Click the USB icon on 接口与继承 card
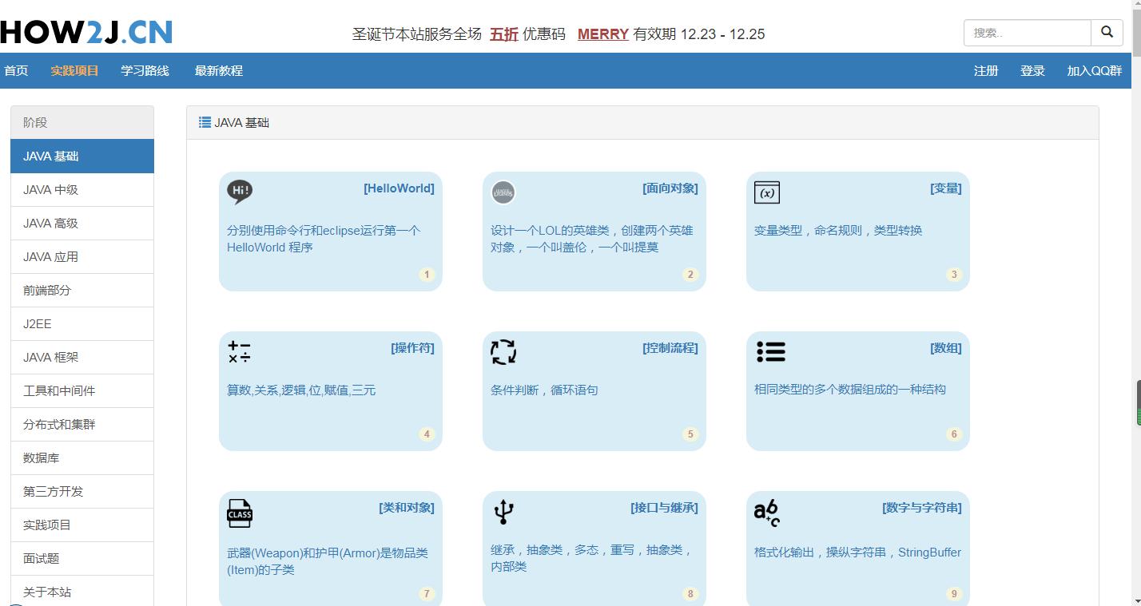This screenshot has width=1141, height=606. [x=503, y=513]
